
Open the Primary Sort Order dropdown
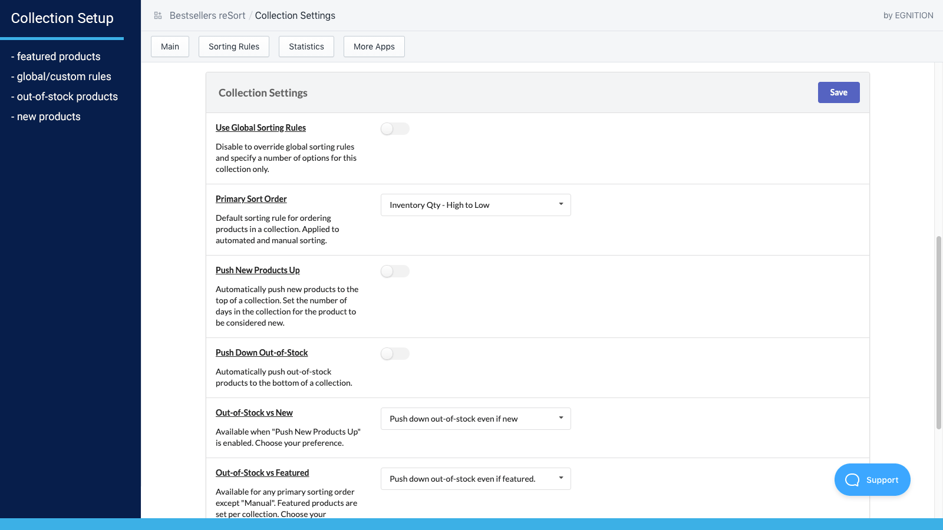pyautogui.click(x=476, y=205)
